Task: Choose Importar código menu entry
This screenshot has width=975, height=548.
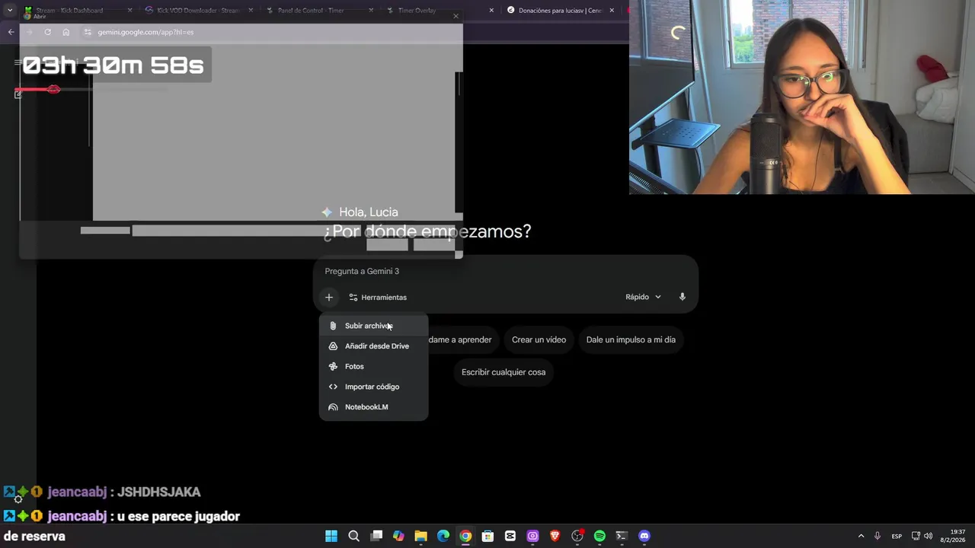Action: pos(373,387)
